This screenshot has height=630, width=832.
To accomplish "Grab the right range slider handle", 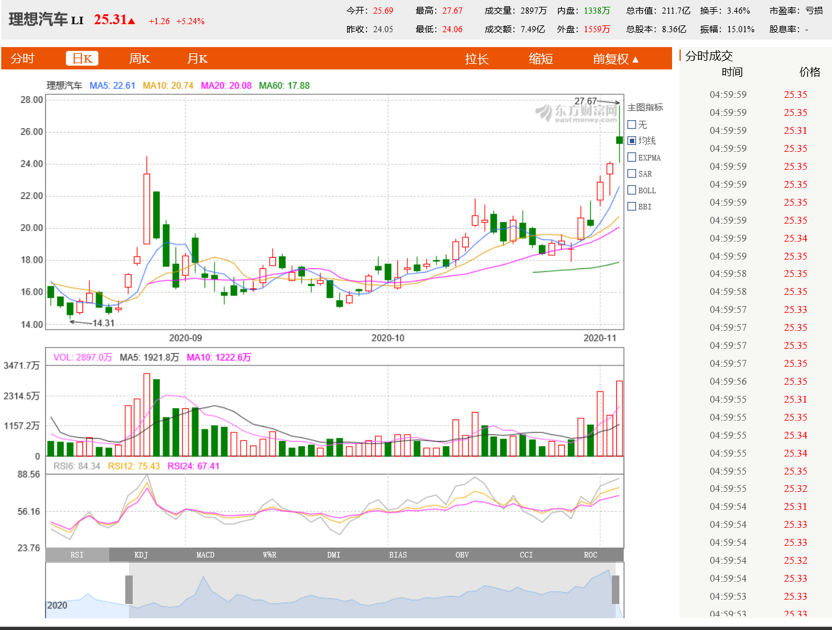I will [616, 590].
